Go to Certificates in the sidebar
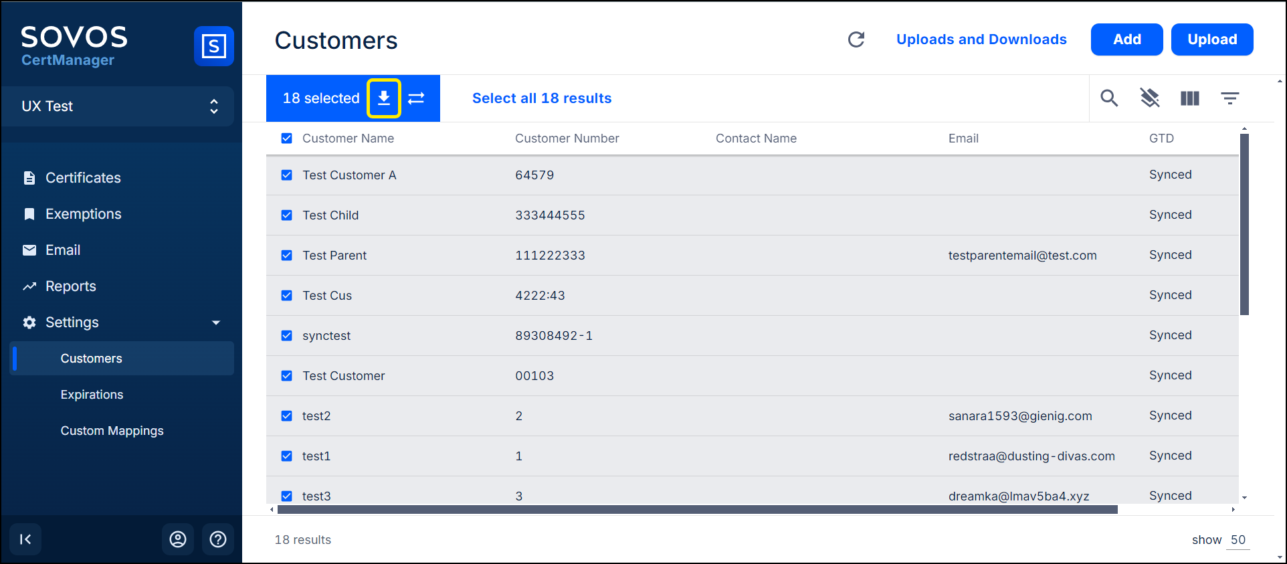 pyautogui.click(x=83, y=178)
